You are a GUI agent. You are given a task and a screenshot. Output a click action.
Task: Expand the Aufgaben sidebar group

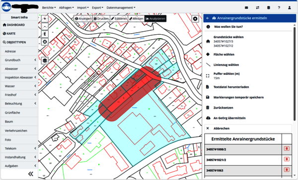click(19, 166)
